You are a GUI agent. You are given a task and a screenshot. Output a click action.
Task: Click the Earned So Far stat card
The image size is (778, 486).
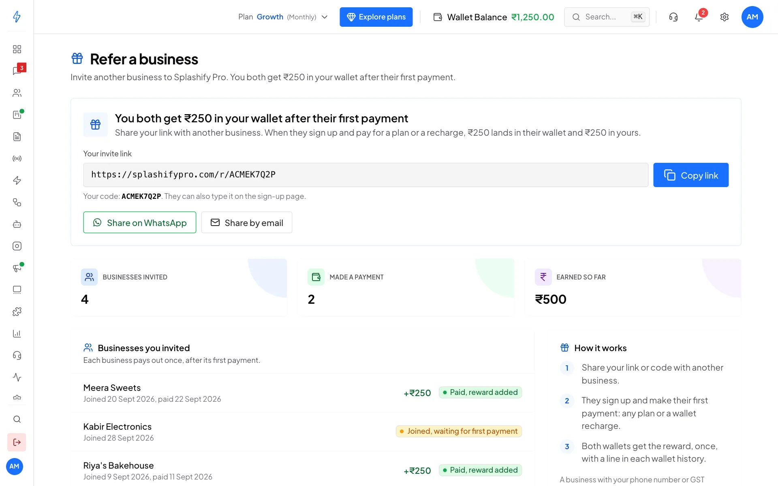tap(633, 287)
